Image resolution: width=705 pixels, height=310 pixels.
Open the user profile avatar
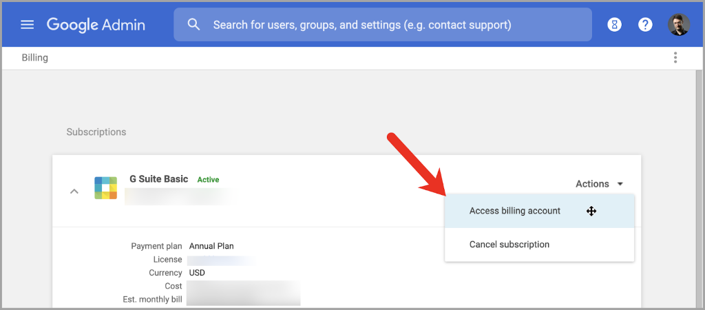tap(678, 25)
